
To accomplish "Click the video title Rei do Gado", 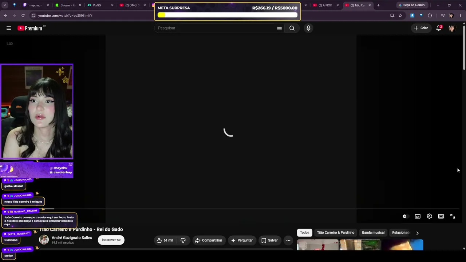I will click(x=81, y=229).
